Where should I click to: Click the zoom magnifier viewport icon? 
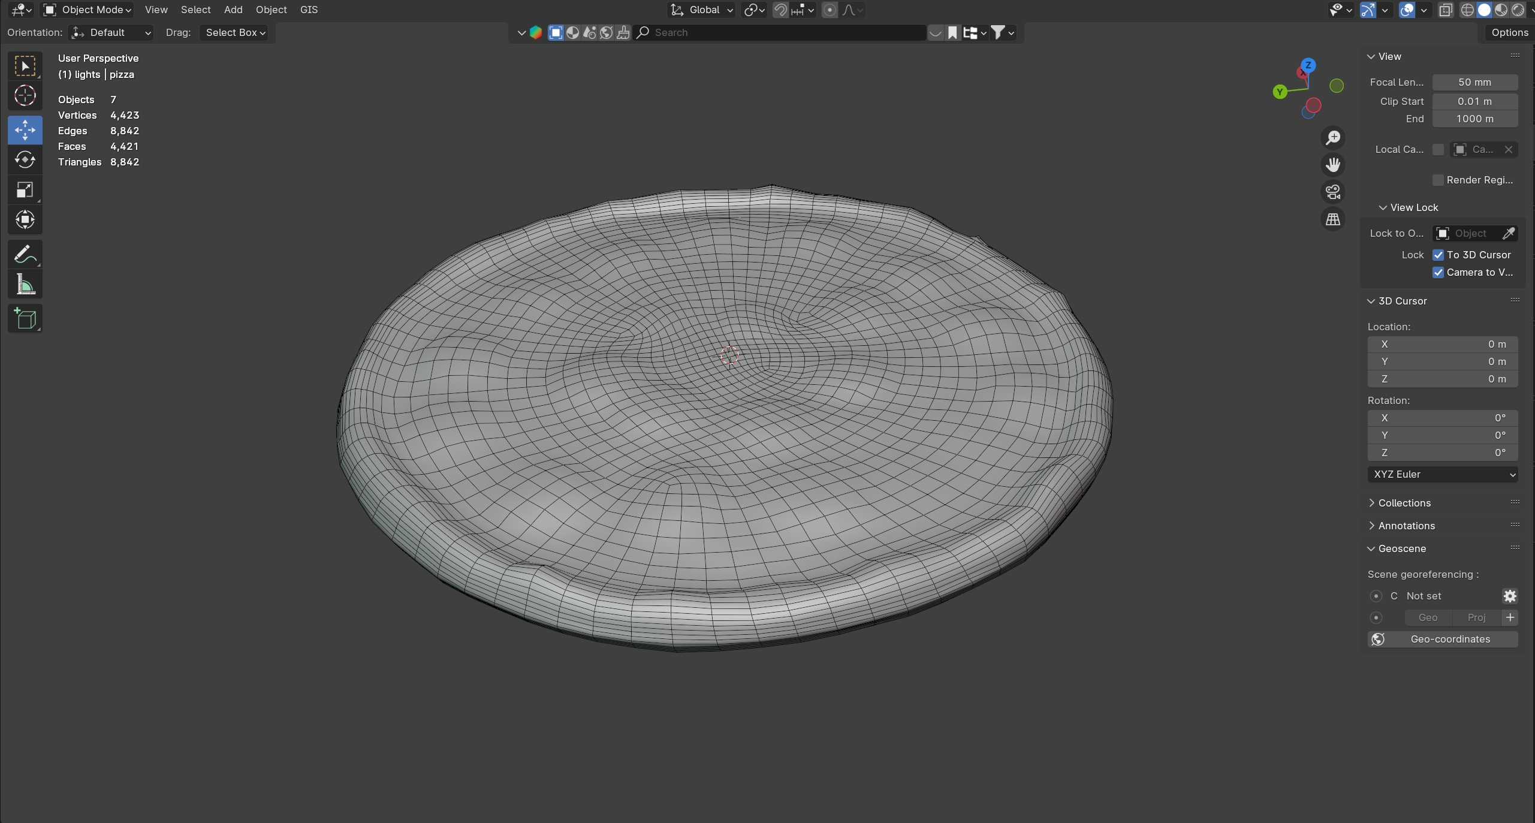point(1332,138)
